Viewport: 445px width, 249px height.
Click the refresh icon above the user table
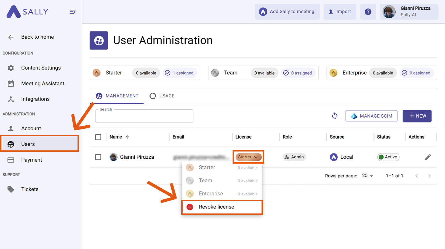334,116
